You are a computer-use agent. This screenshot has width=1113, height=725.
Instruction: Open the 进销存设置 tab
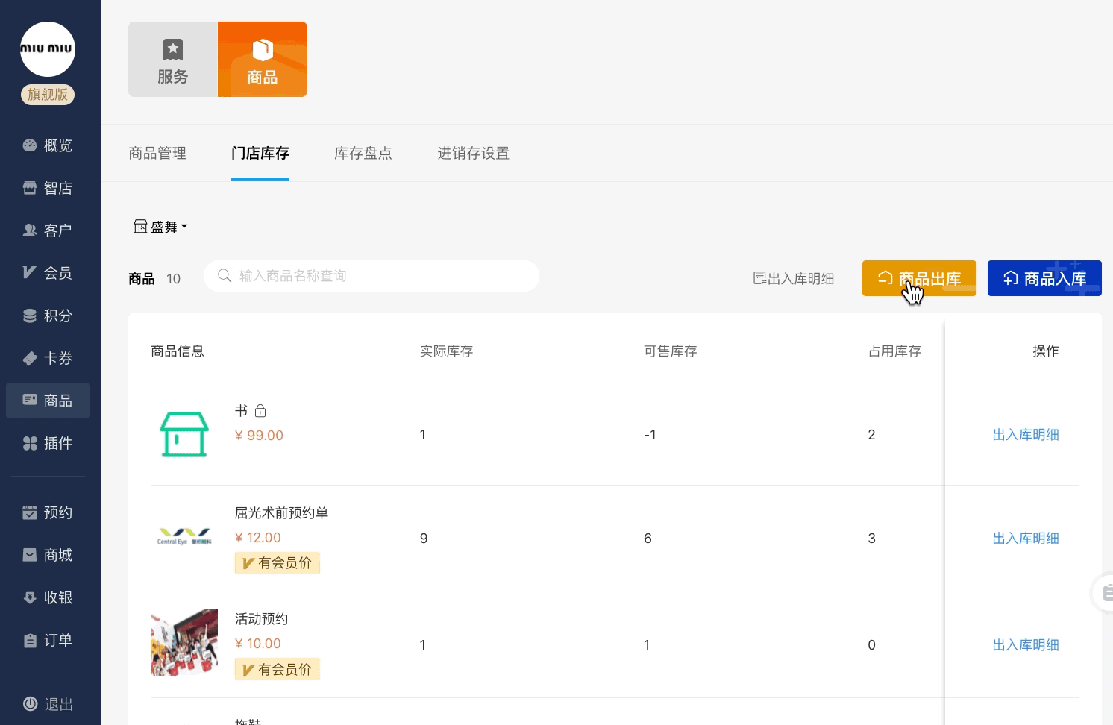[x=473, y=153]
